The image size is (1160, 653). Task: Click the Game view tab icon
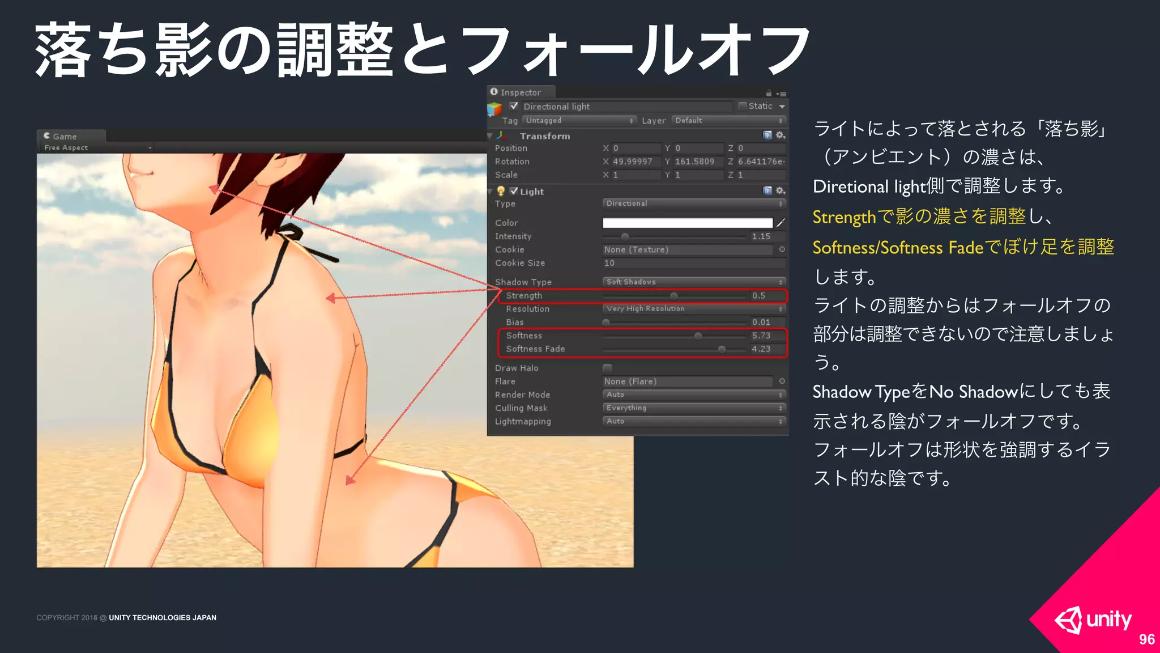coord(47,136)
